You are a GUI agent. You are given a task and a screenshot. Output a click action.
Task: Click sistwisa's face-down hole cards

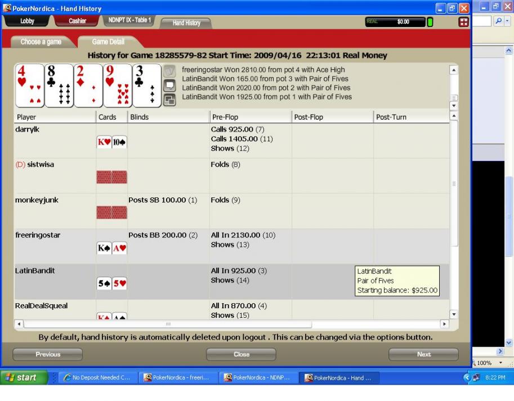coord(112,177)
